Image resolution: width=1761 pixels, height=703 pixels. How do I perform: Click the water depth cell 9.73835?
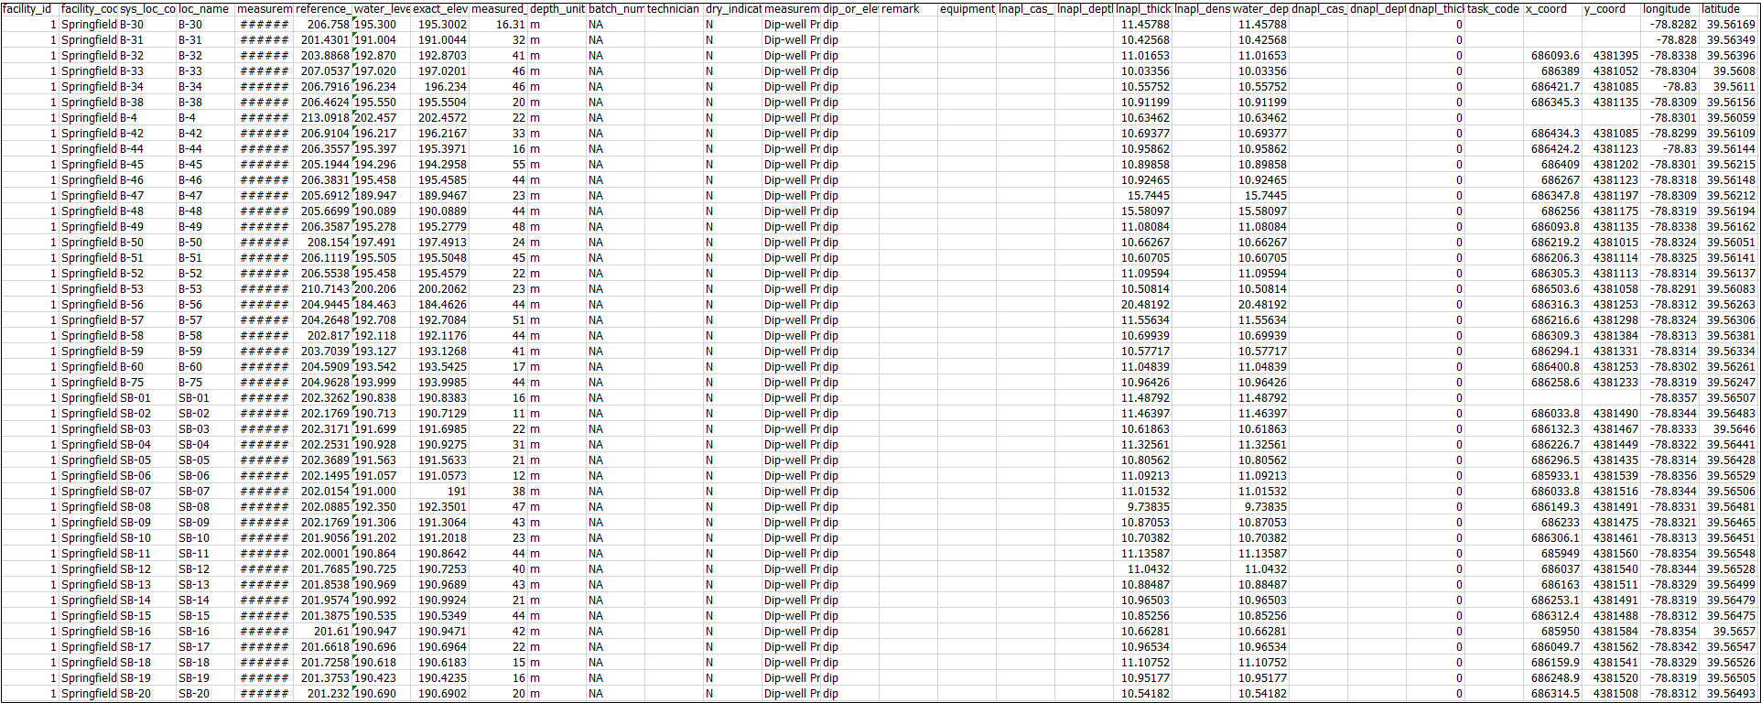point(1262,507)
